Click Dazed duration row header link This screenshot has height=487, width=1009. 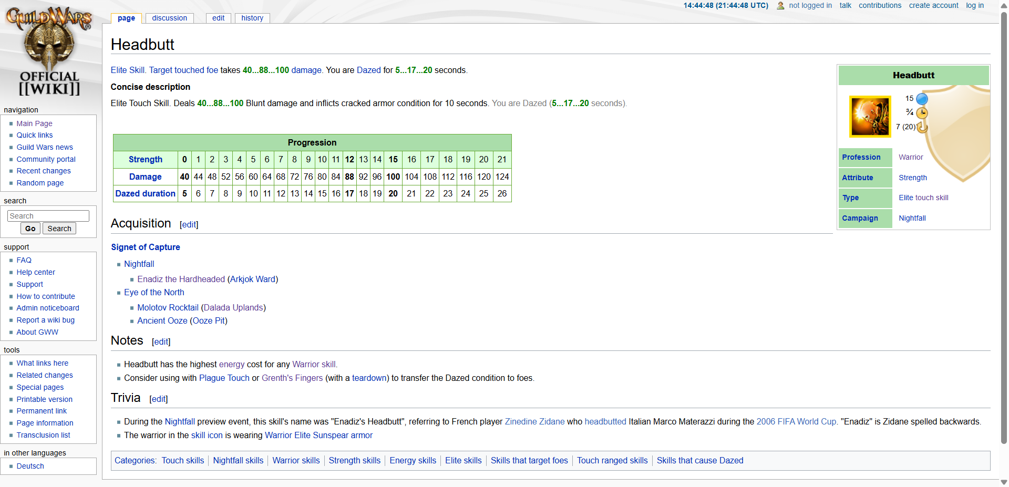pos(145,193)
